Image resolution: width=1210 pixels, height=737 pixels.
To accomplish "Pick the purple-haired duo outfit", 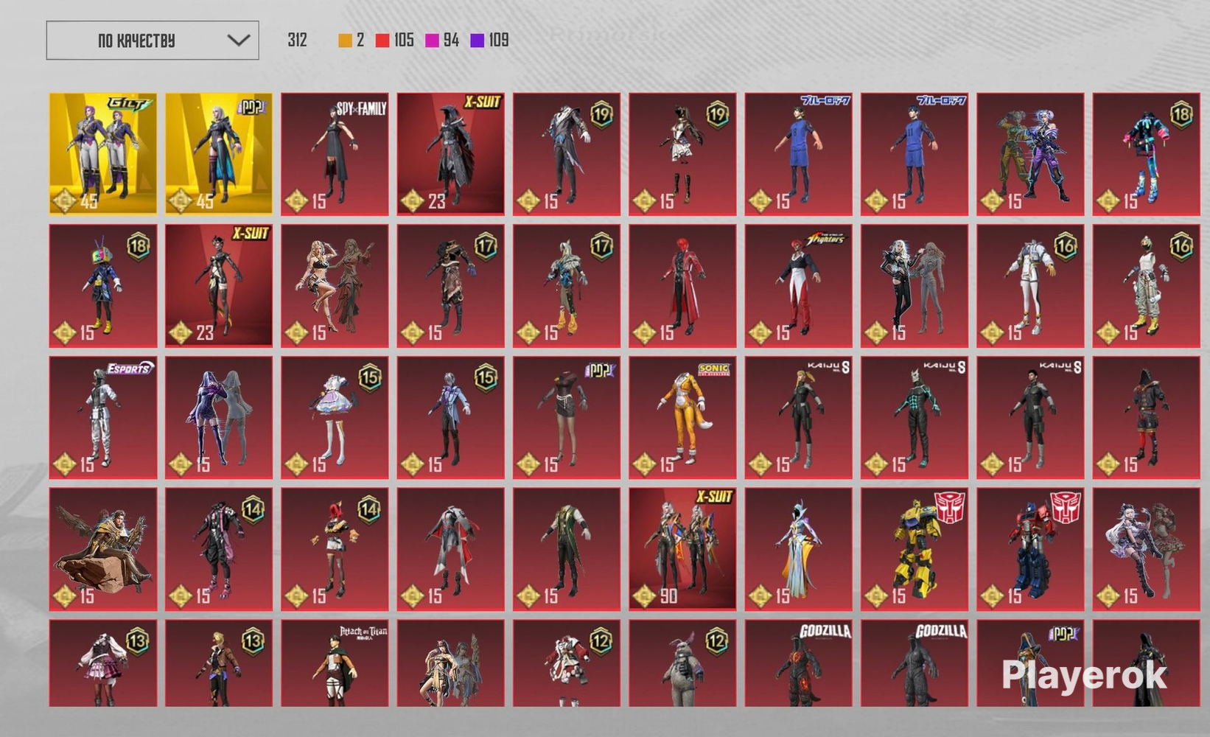I will pyautogui.click(x=219, y=418).
